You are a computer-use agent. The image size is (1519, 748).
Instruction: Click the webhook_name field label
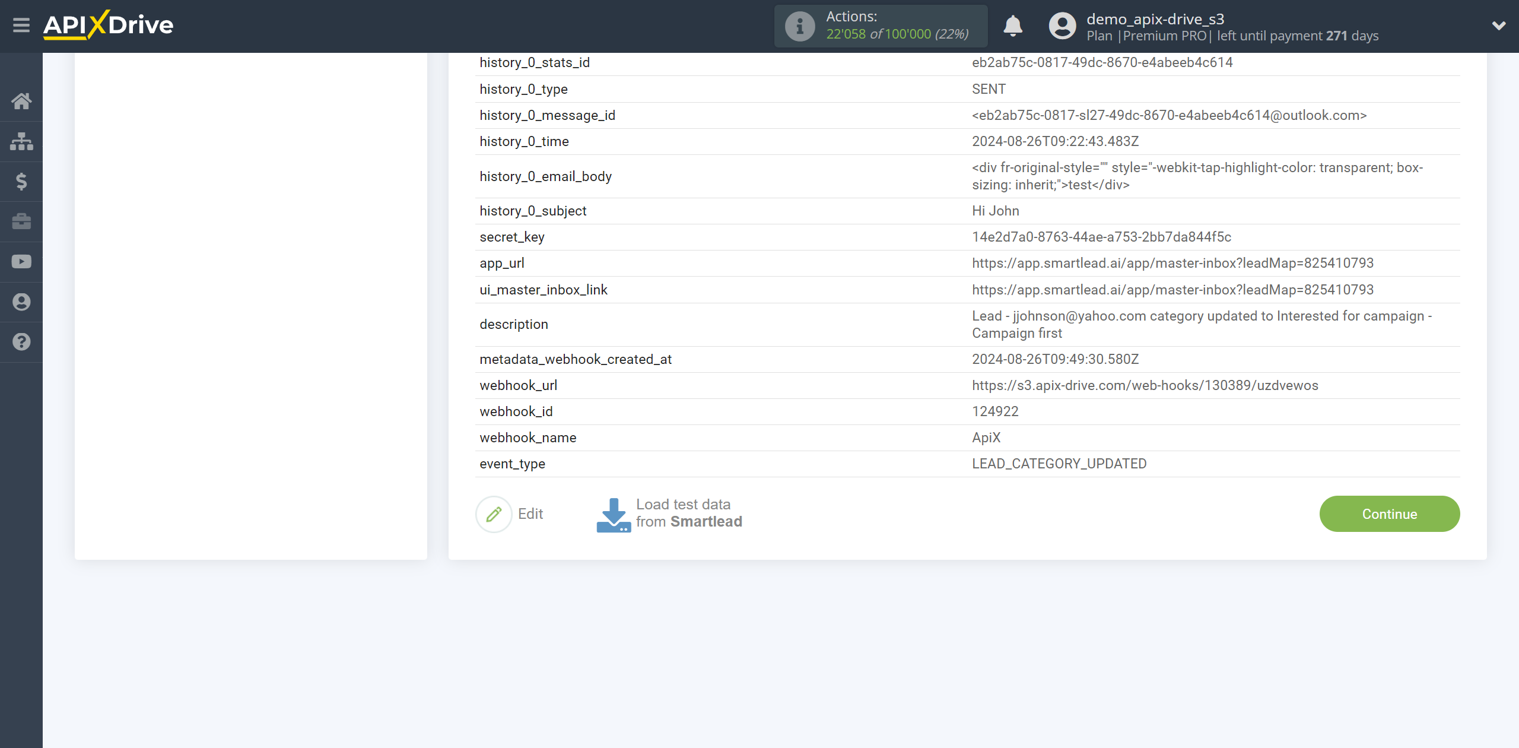click(x=527, y=438)
